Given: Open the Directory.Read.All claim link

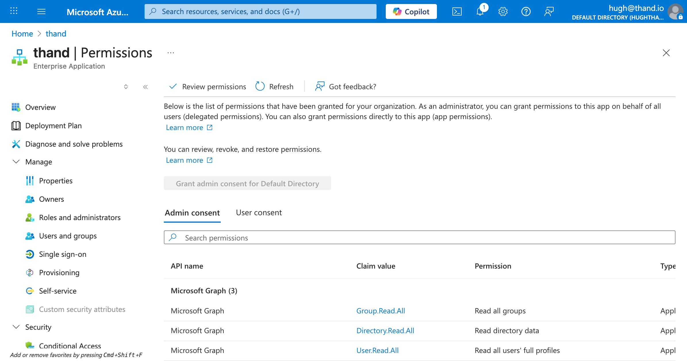Looking at the screenshot, I should click(385, 330).
